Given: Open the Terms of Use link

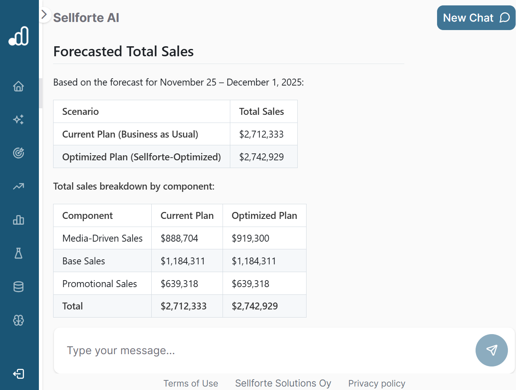Looking at the screenshot, I should (x=191, y=383).
